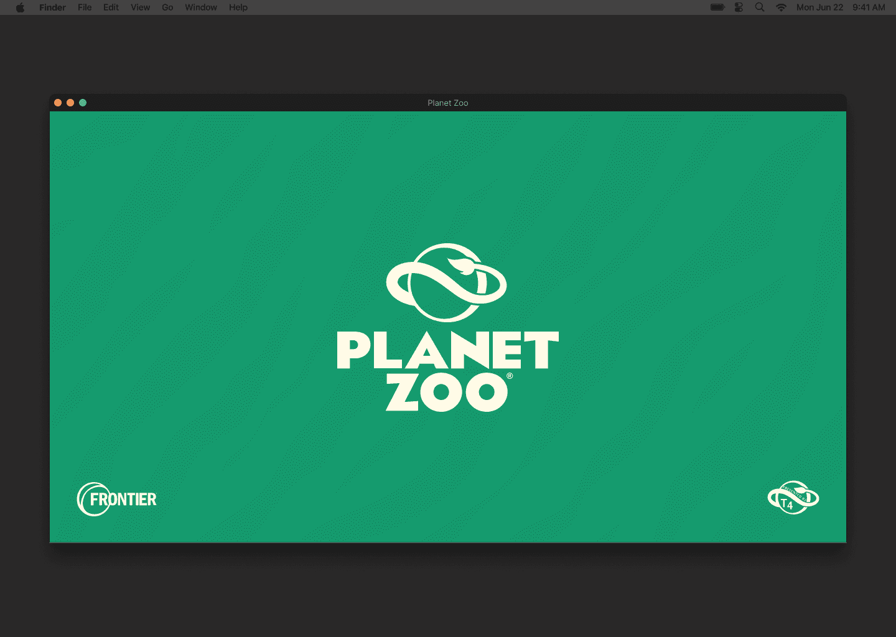Open the File menu
The image size is (896, 637).
point(85,7)
